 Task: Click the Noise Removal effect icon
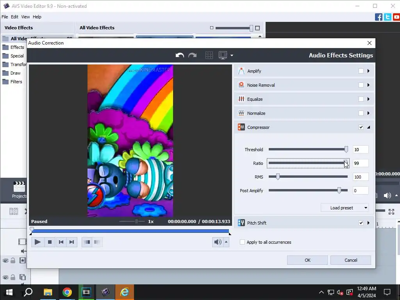coord(241,85)
